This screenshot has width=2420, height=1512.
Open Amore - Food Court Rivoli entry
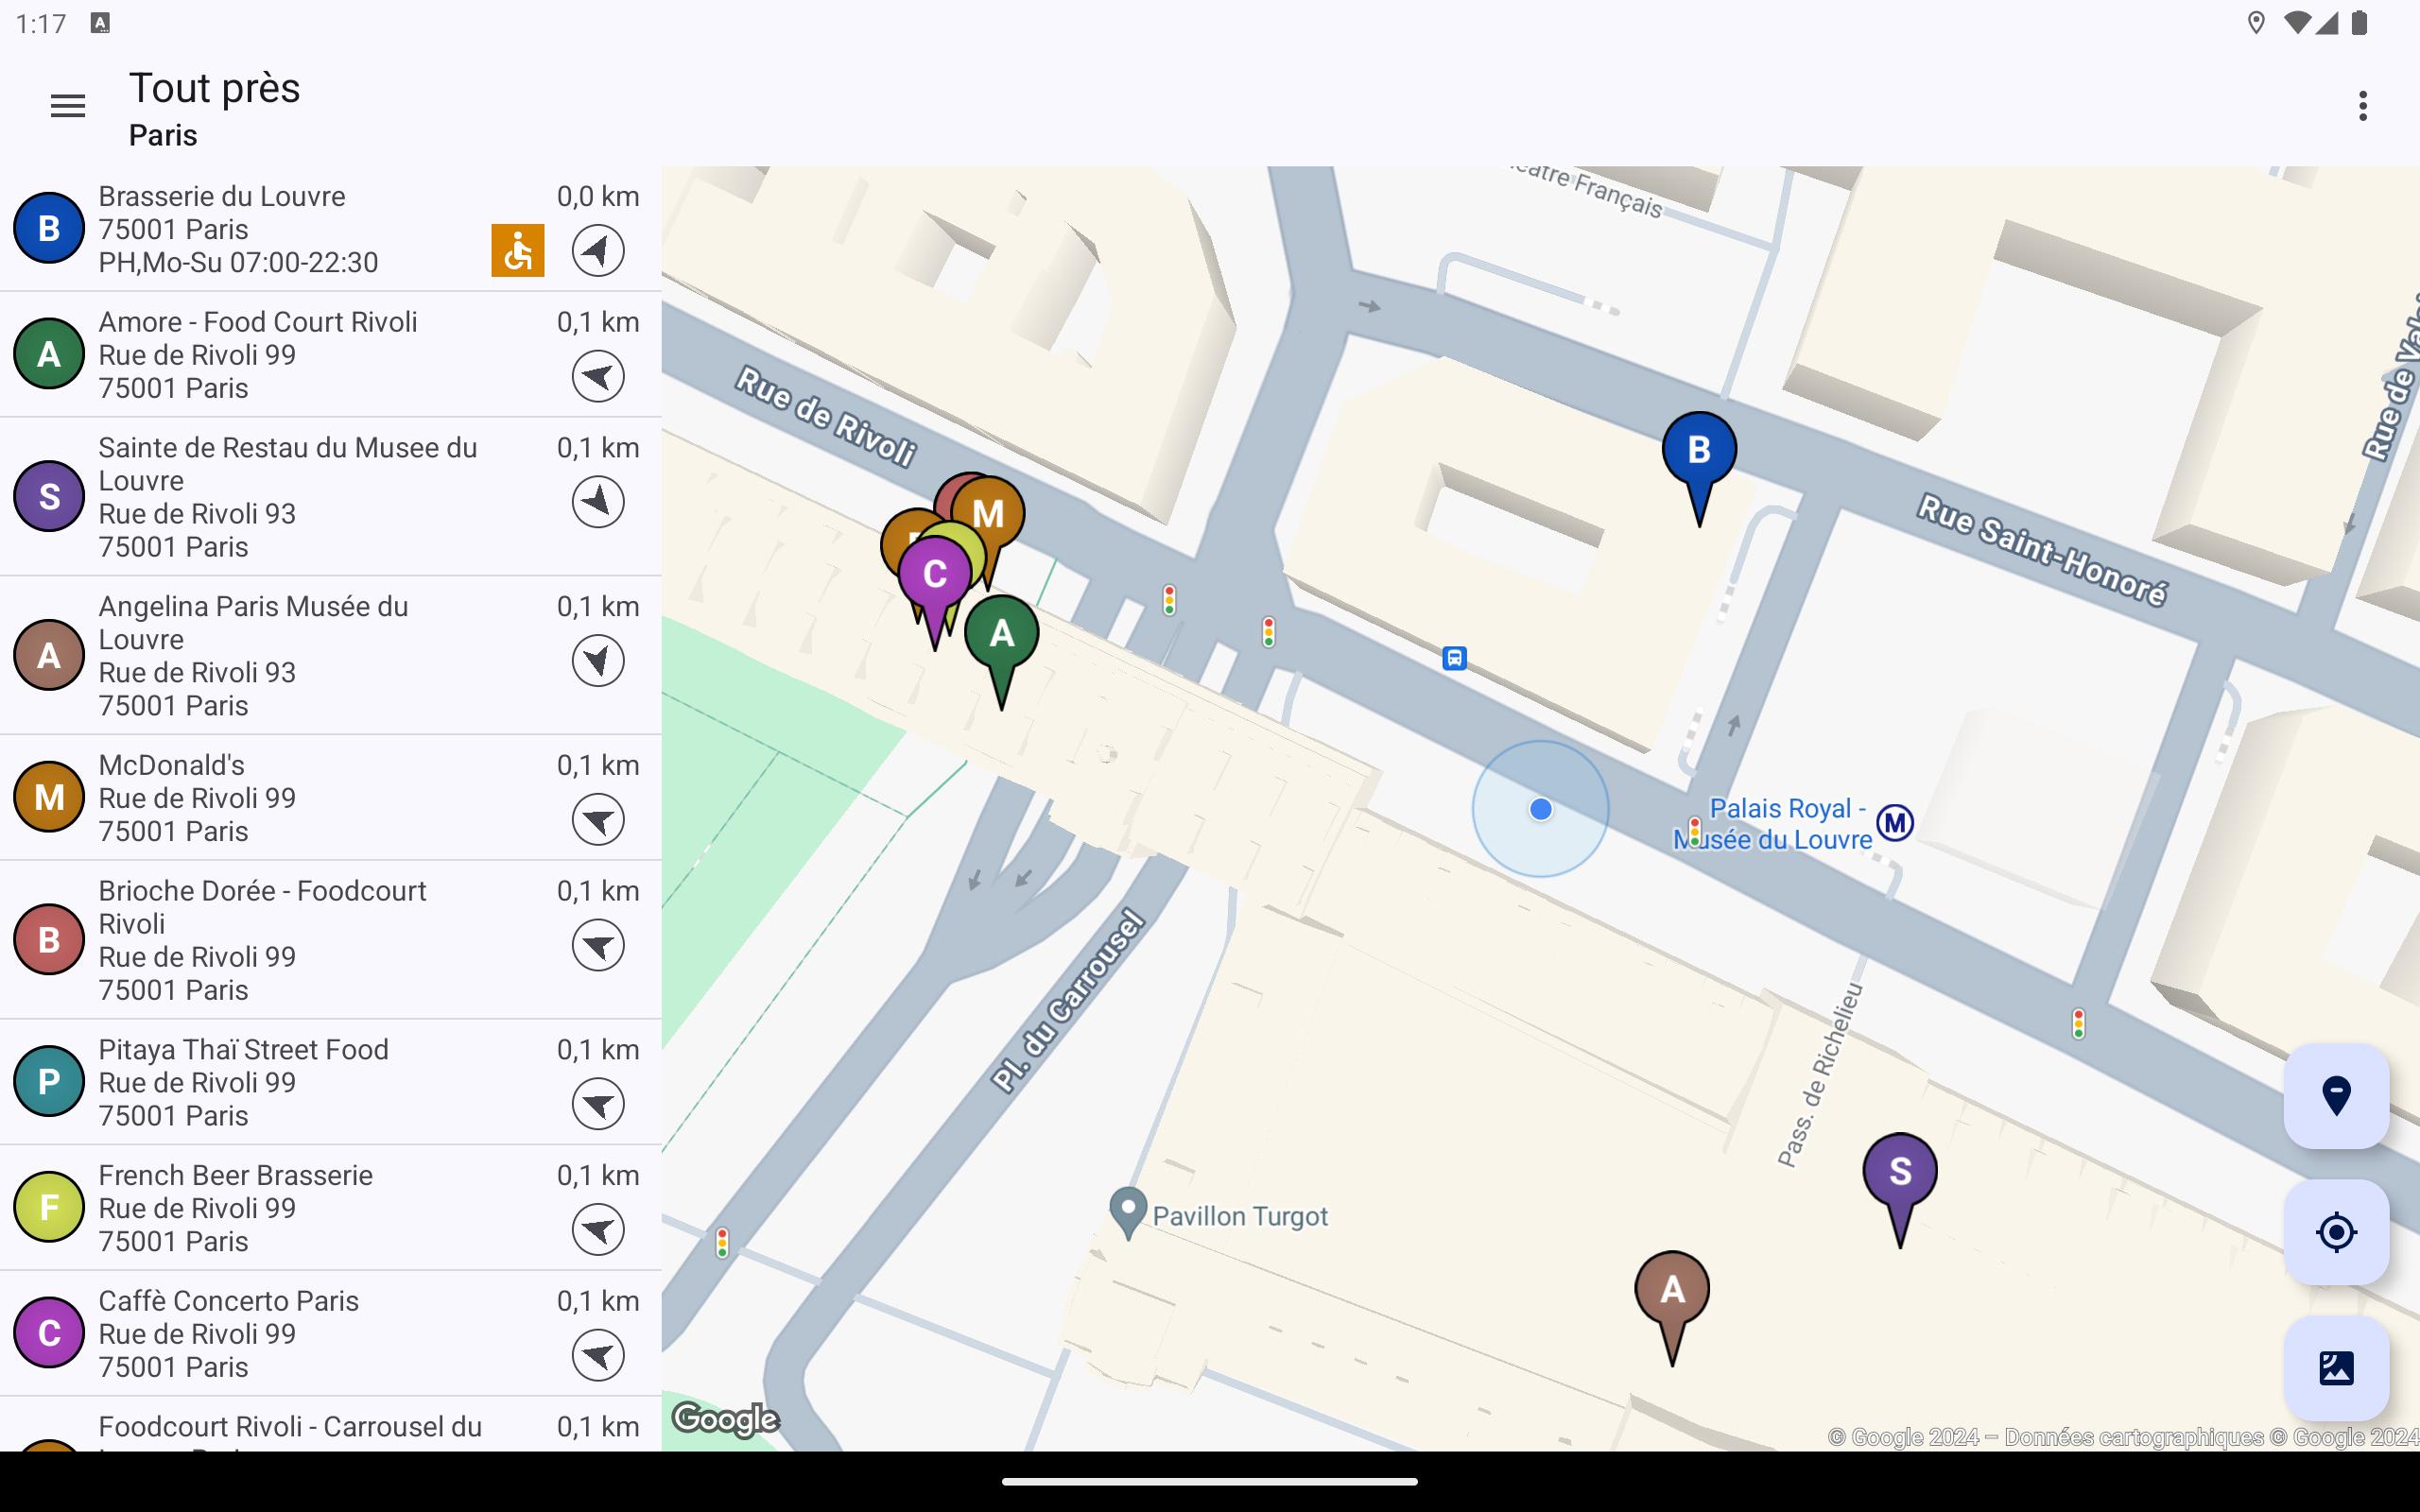pos(330,355)
